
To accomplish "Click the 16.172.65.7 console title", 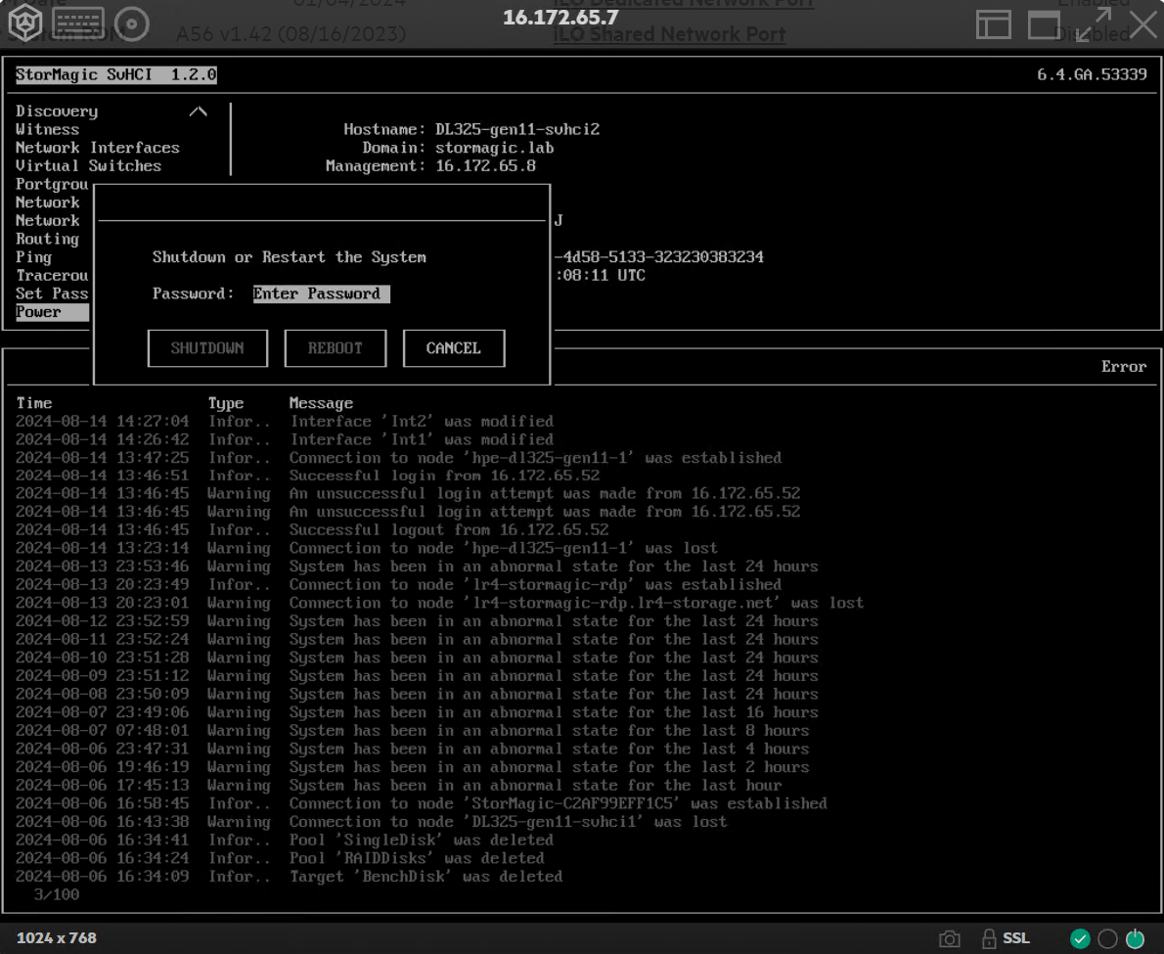I will [x=560, y=18].
